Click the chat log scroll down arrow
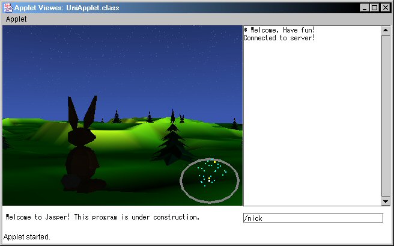394x246 pixels. click(386, 201)
